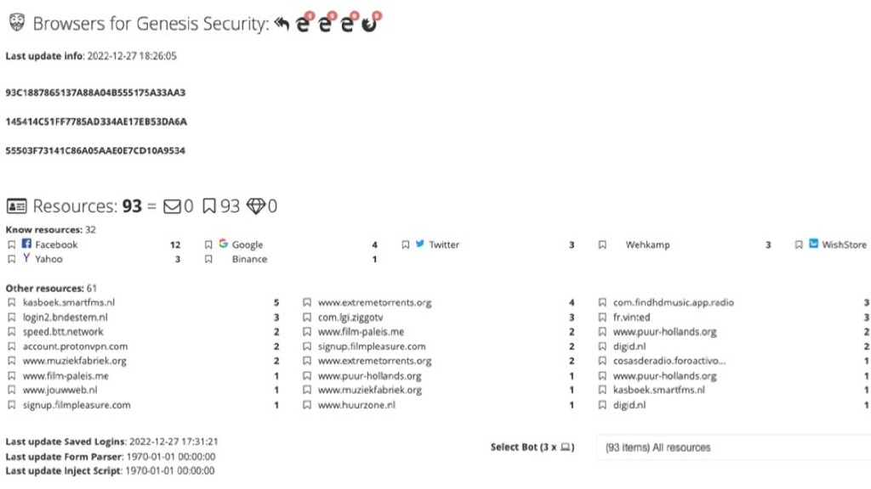Select the Google icon in known resources
Viewport: 871px width, 489px height.
[x=223, y=244]
